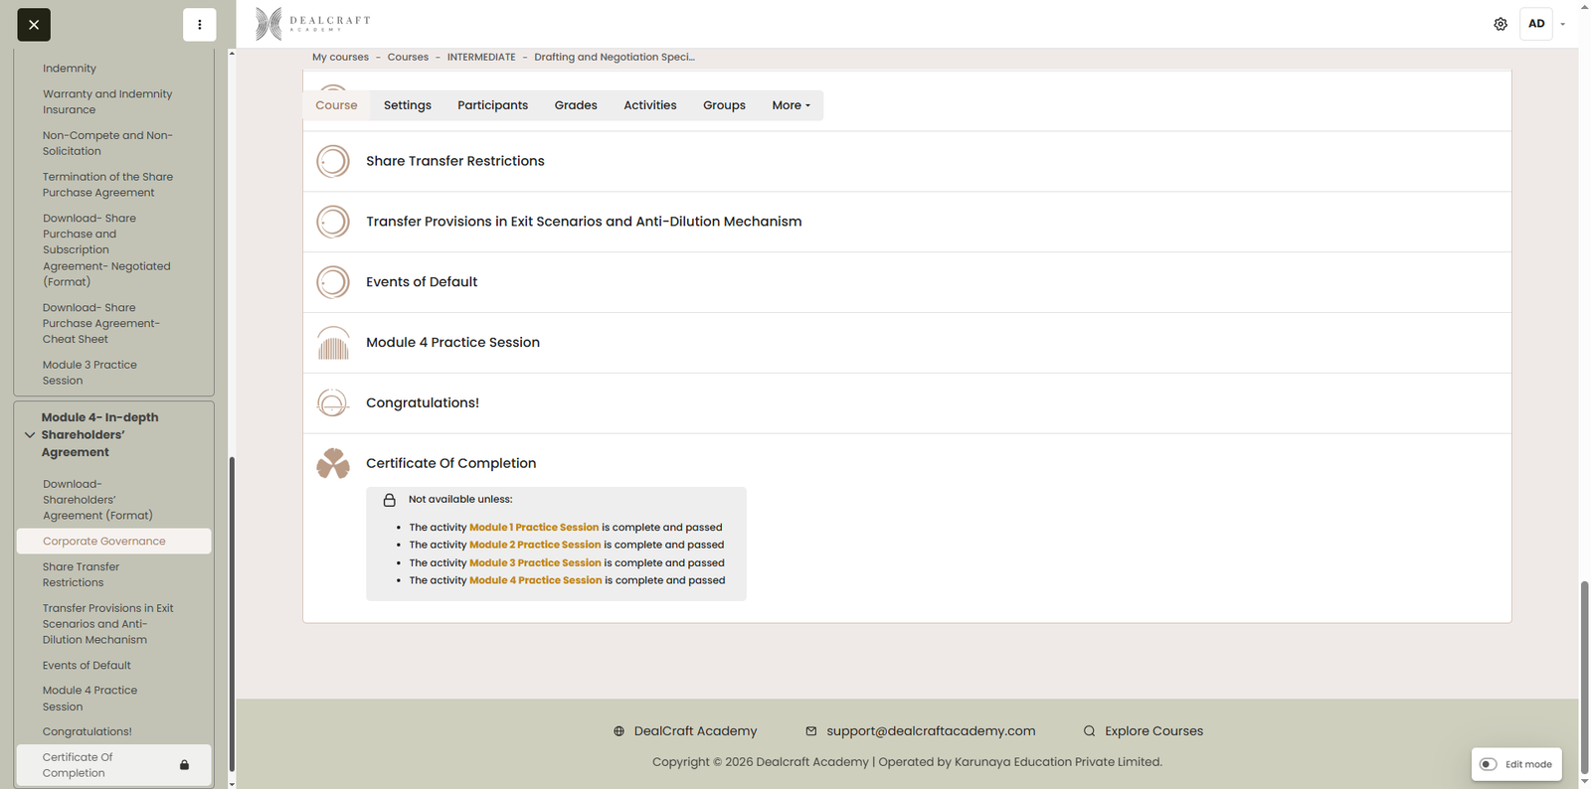Viewport: 1591px width, 789px height.
Task: Toggle Edit mode switch
Action: [1489, 764]
